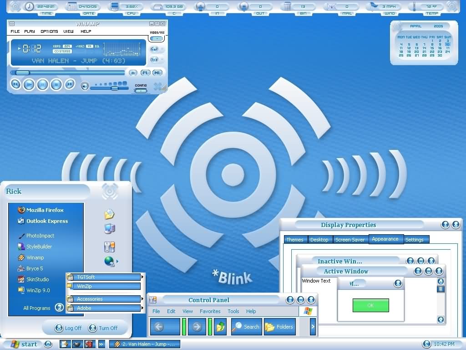Click the eject button in Winamp
The image size is (466, 350).
tap(133, 72)
